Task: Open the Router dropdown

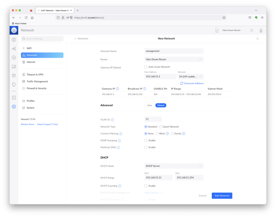Action: click(x=174, y=59)
